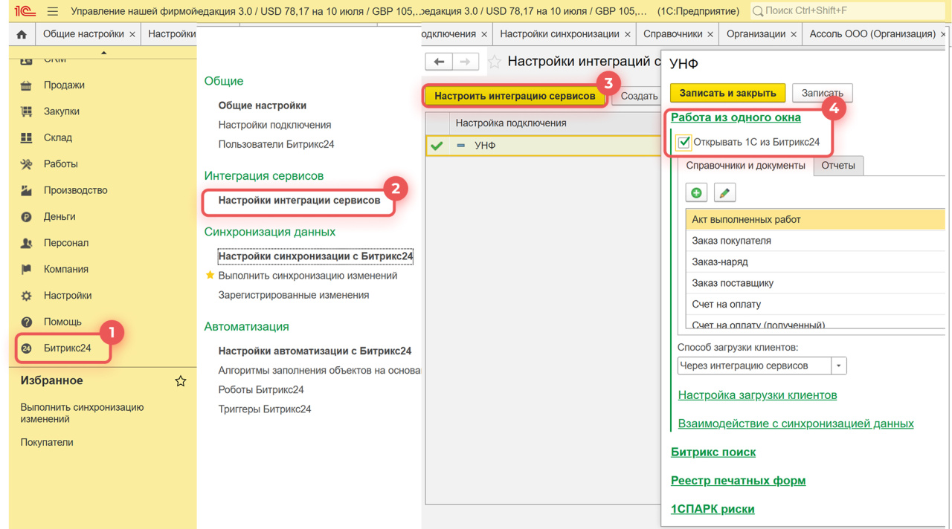Select the Заказ покупателя row

(x=815, y=241)
